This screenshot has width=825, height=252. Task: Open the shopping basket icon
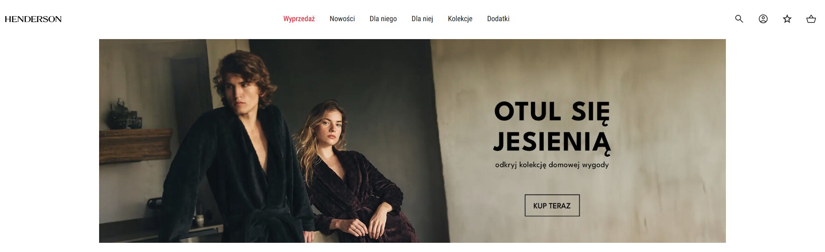[x=811, y=19]
